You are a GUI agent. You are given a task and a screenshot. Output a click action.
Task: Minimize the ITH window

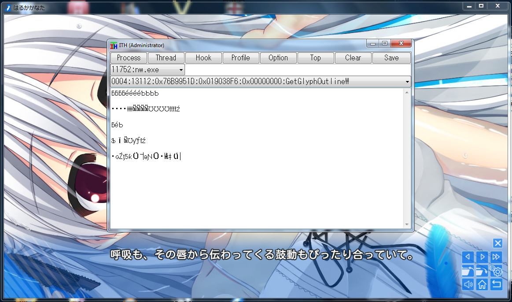tap(372, 44)
